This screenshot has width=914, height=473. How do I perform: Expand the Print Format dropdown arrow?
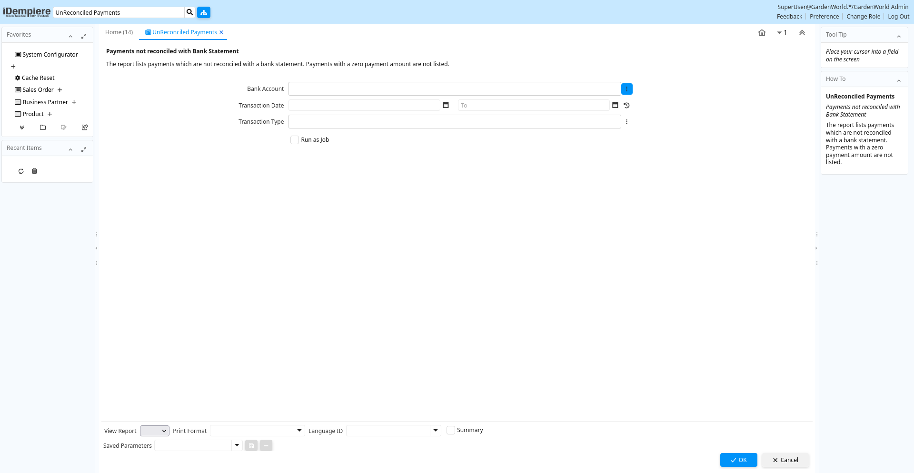tap(299, 431)
